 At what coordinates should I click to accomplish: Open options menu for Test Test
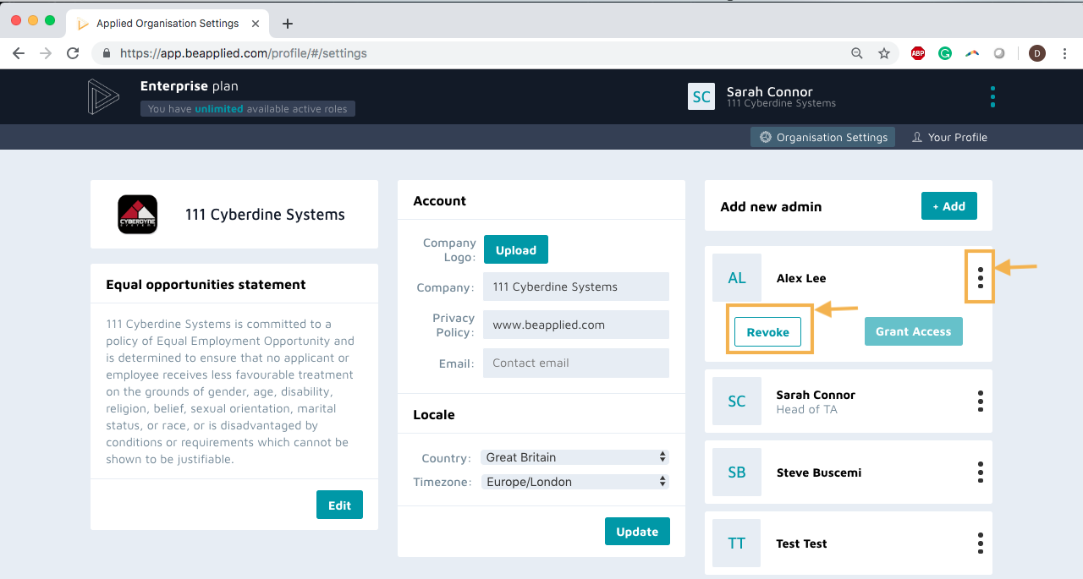pos(980,543)
